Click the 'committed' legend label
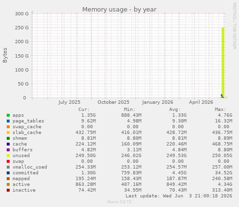Viewport: 239px width, 207px height. [x=25, y=173]
